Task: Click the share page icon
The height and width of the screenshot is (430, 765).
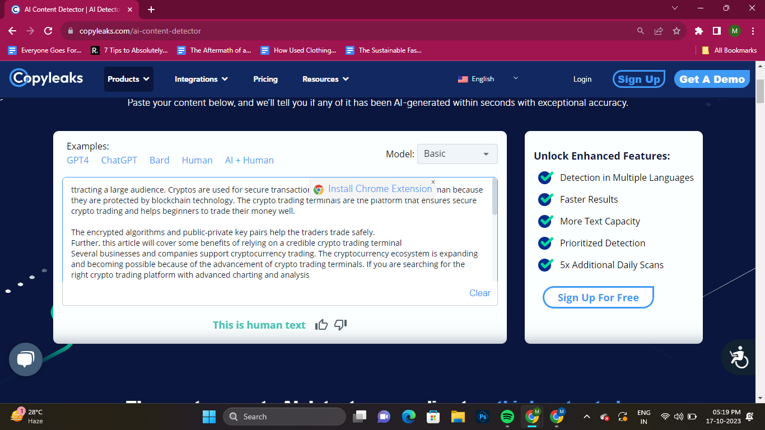Action: click(659, 31)
